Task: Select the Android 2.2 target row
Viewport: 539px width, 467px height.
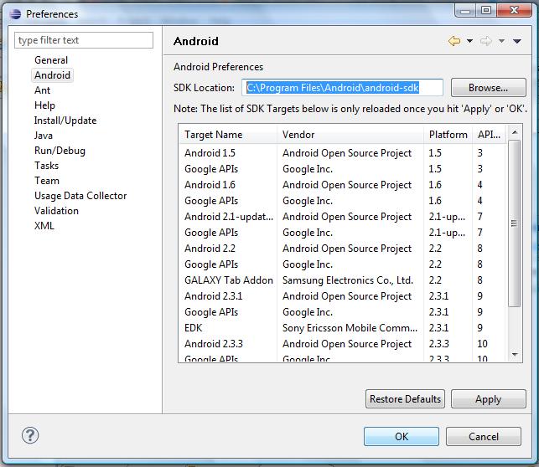Action: tap(342, 249)
